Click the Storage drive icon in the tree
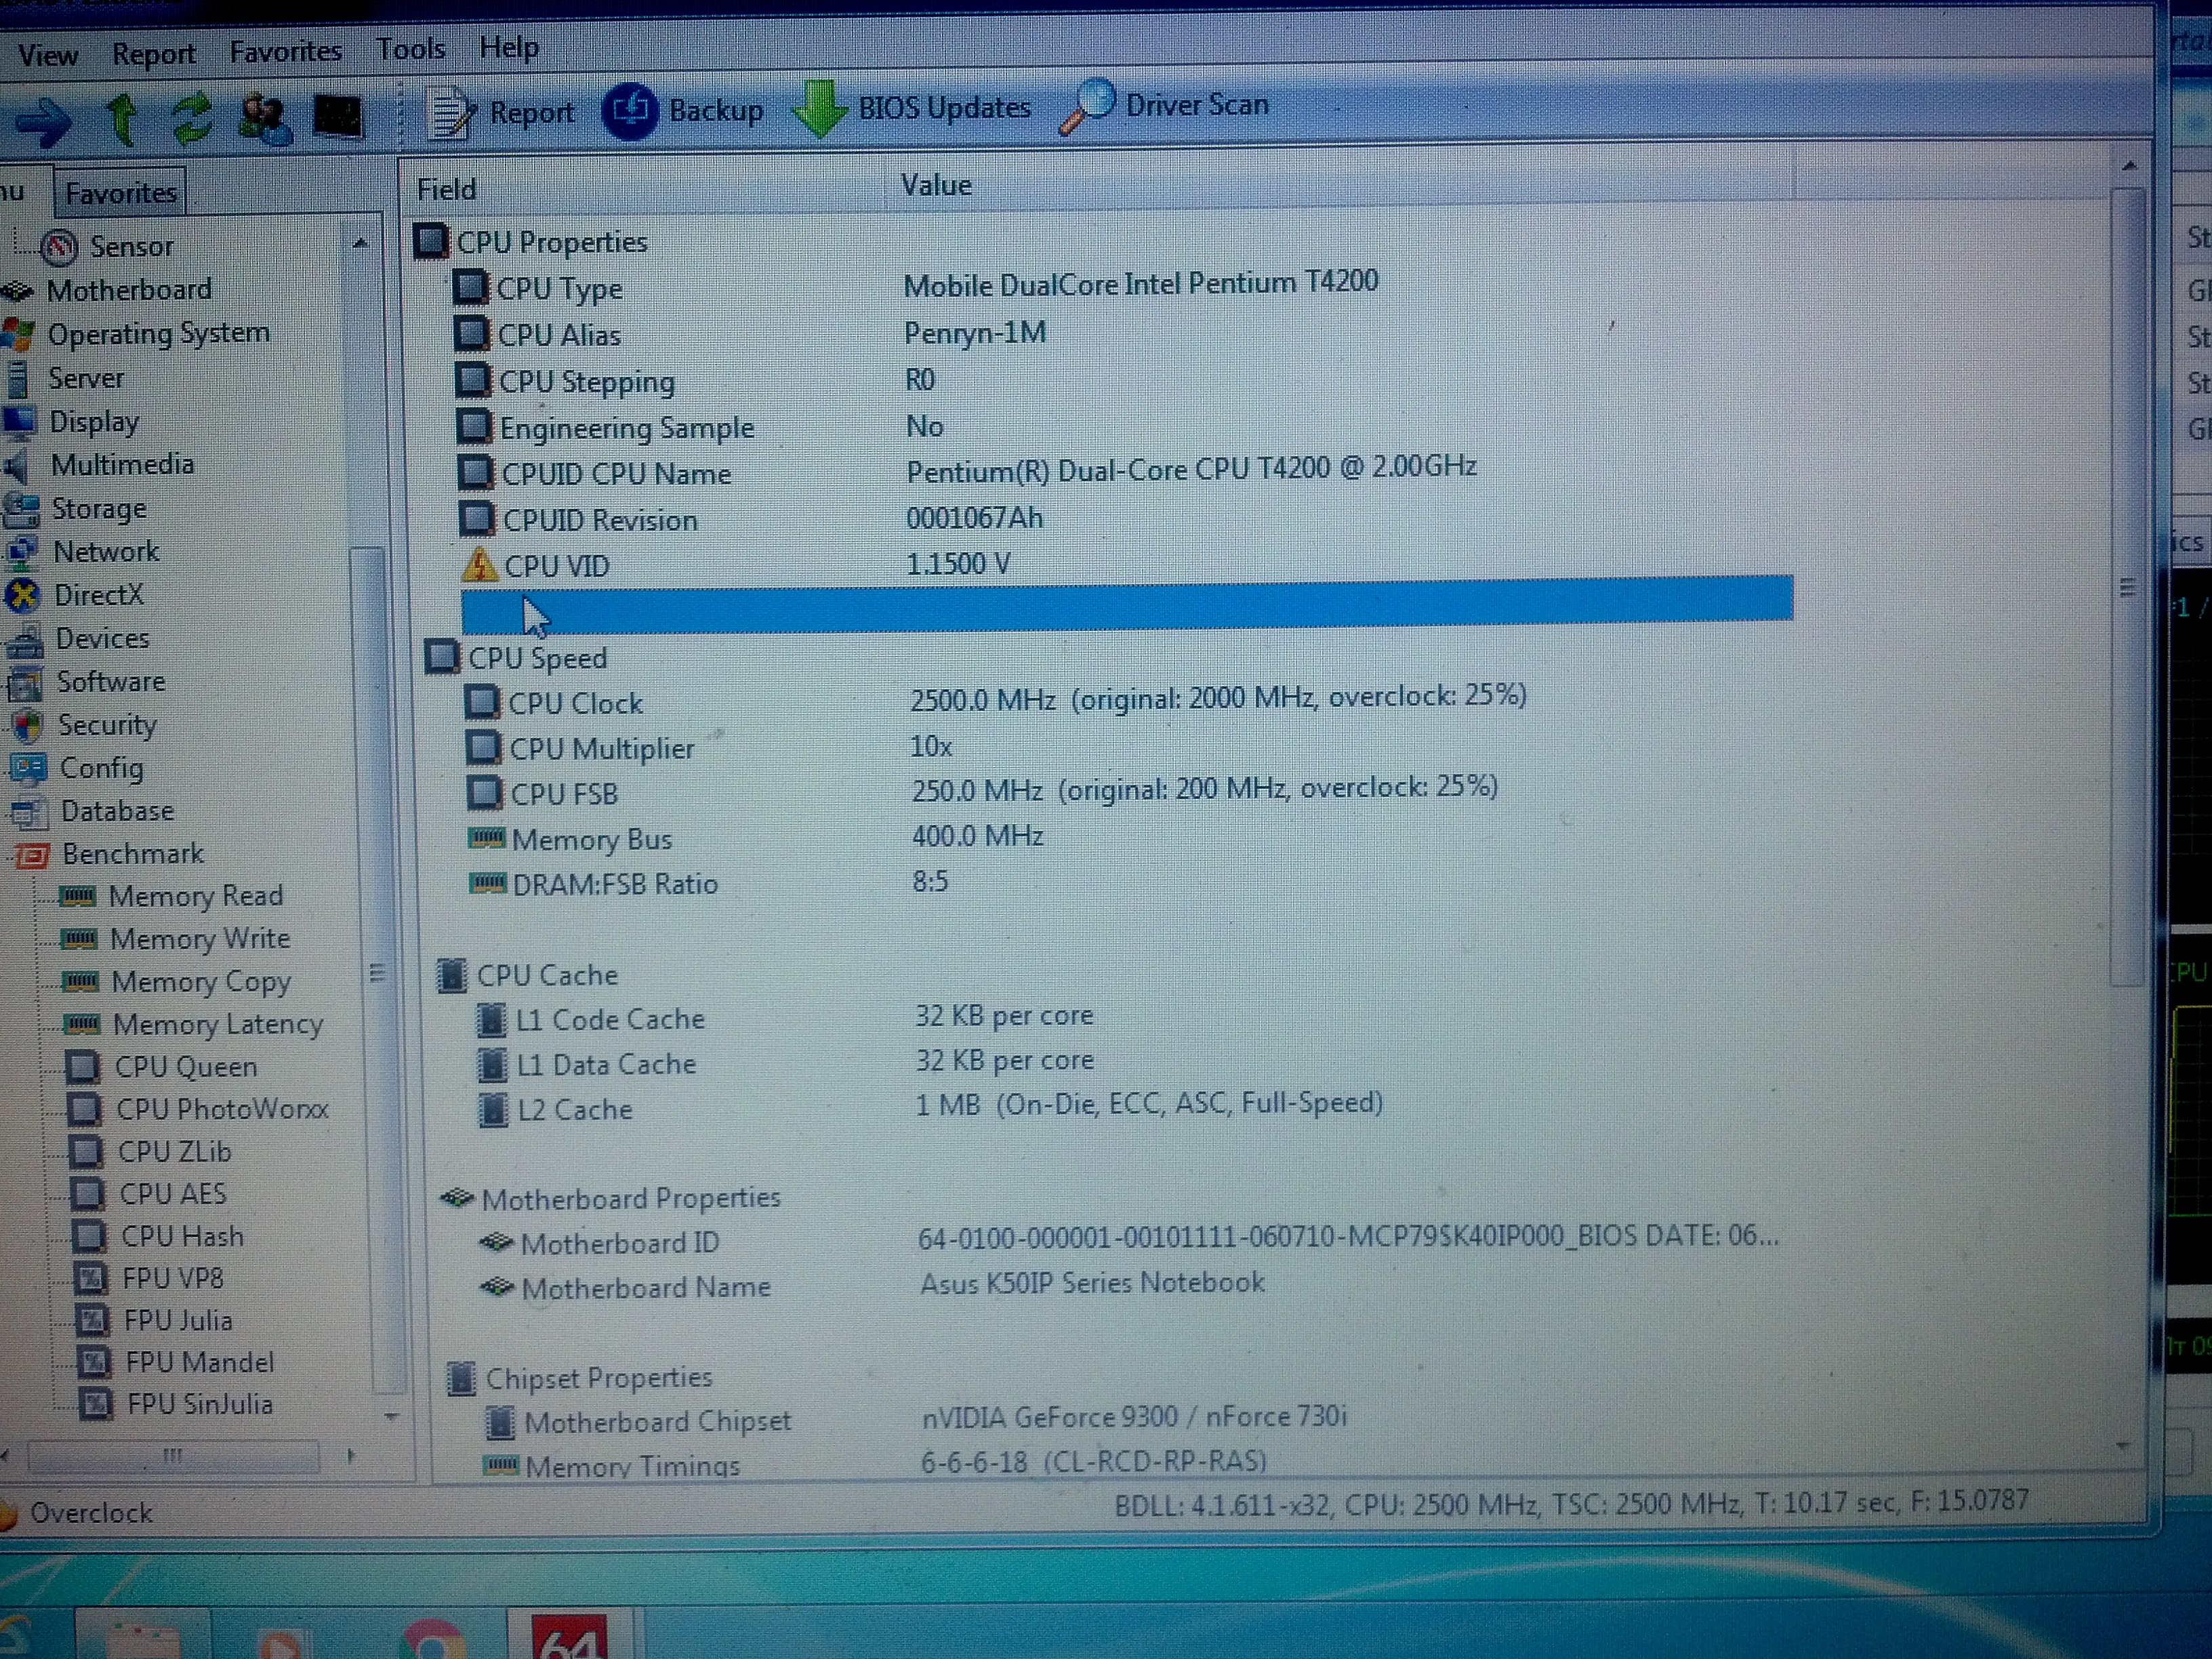 click(x=21, y=510)
